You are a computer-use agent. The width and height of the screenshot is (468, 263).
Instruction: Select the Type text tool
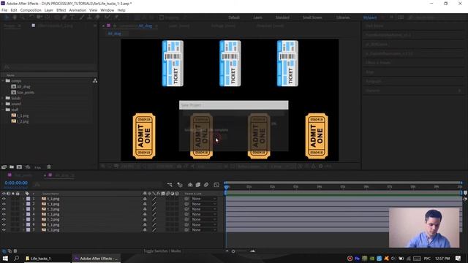[x=72, y=18]
